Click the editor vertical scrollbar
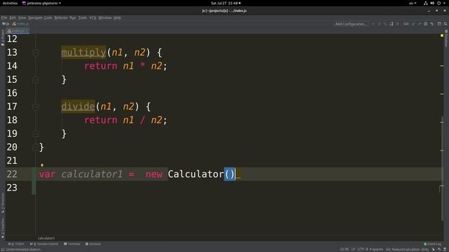The height and width of the screenshot is (252, 449). (442, 169)
